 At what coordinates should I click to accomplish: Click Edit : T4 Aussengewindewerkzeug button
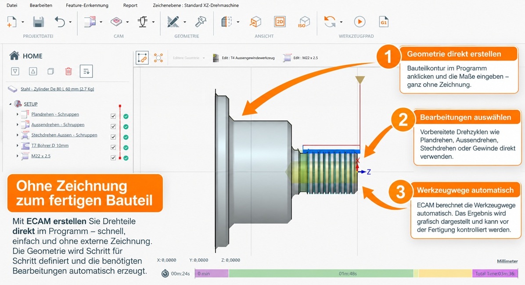(x=244, y=58)
